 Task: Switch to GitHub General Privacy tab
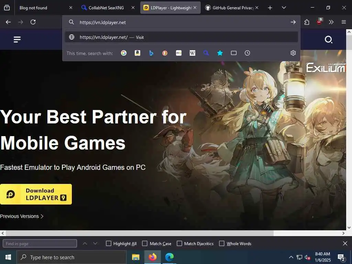tap(230, 8)
